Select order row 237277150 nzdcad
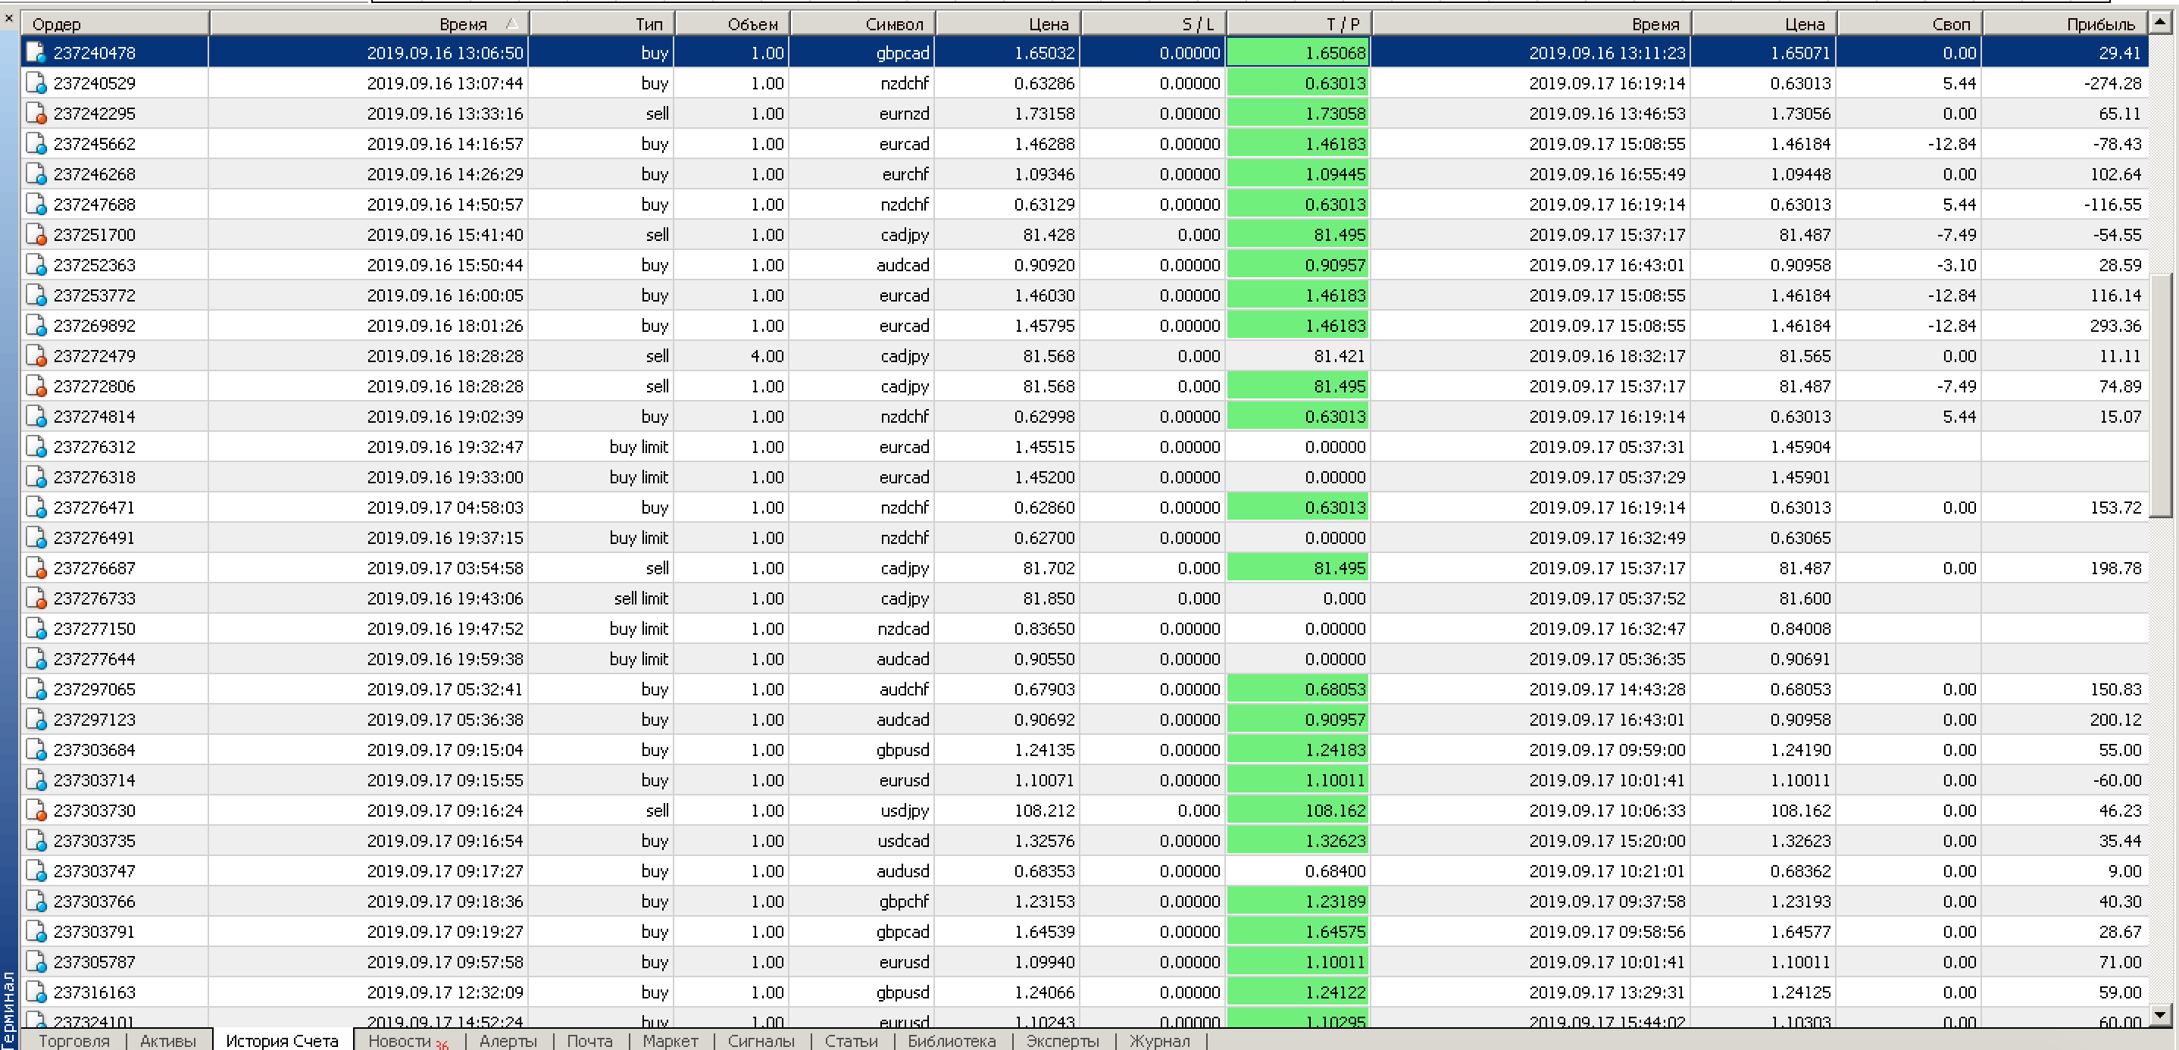2179x1050 pixels. [x=1084, y=629]
